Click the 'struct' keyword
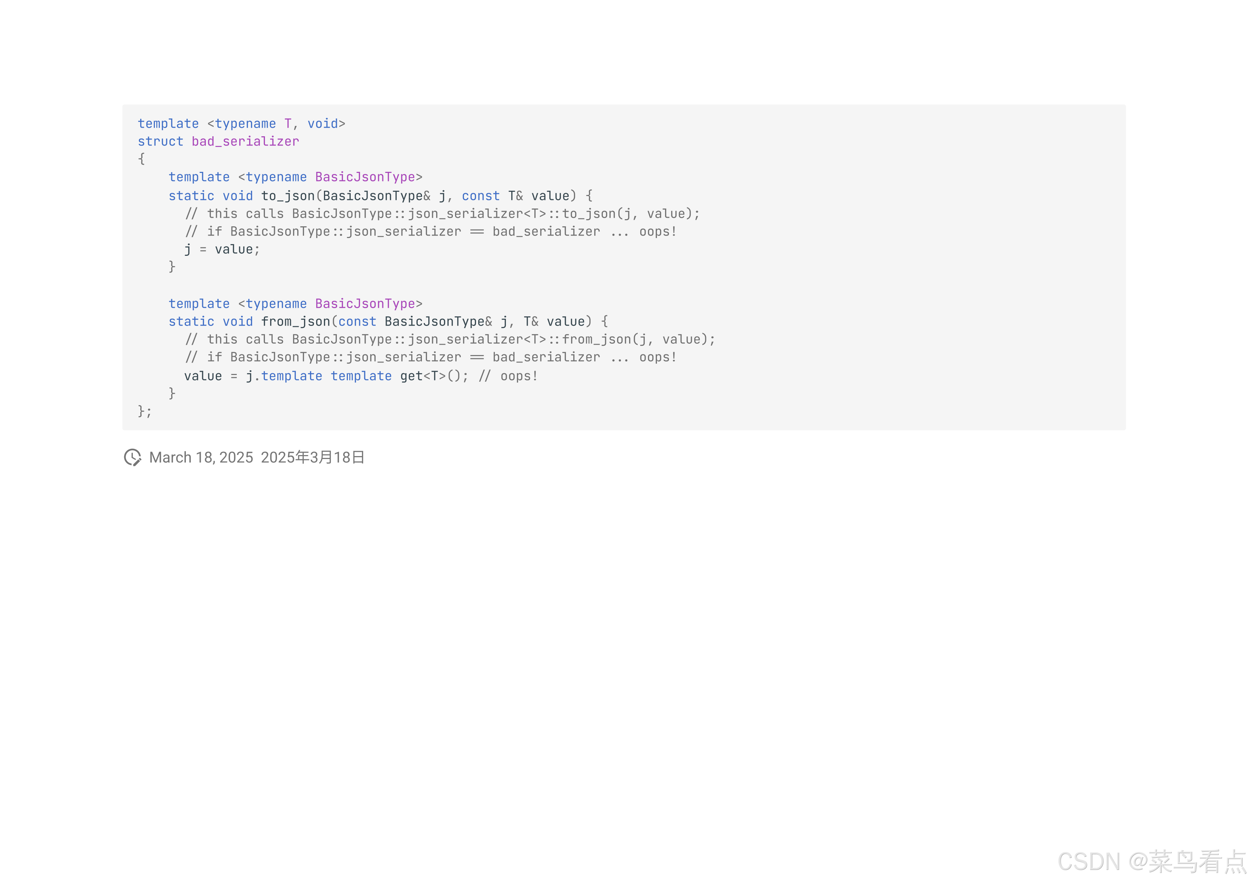The width and height of the screenshot is (1249, 882). coord(160,141)
